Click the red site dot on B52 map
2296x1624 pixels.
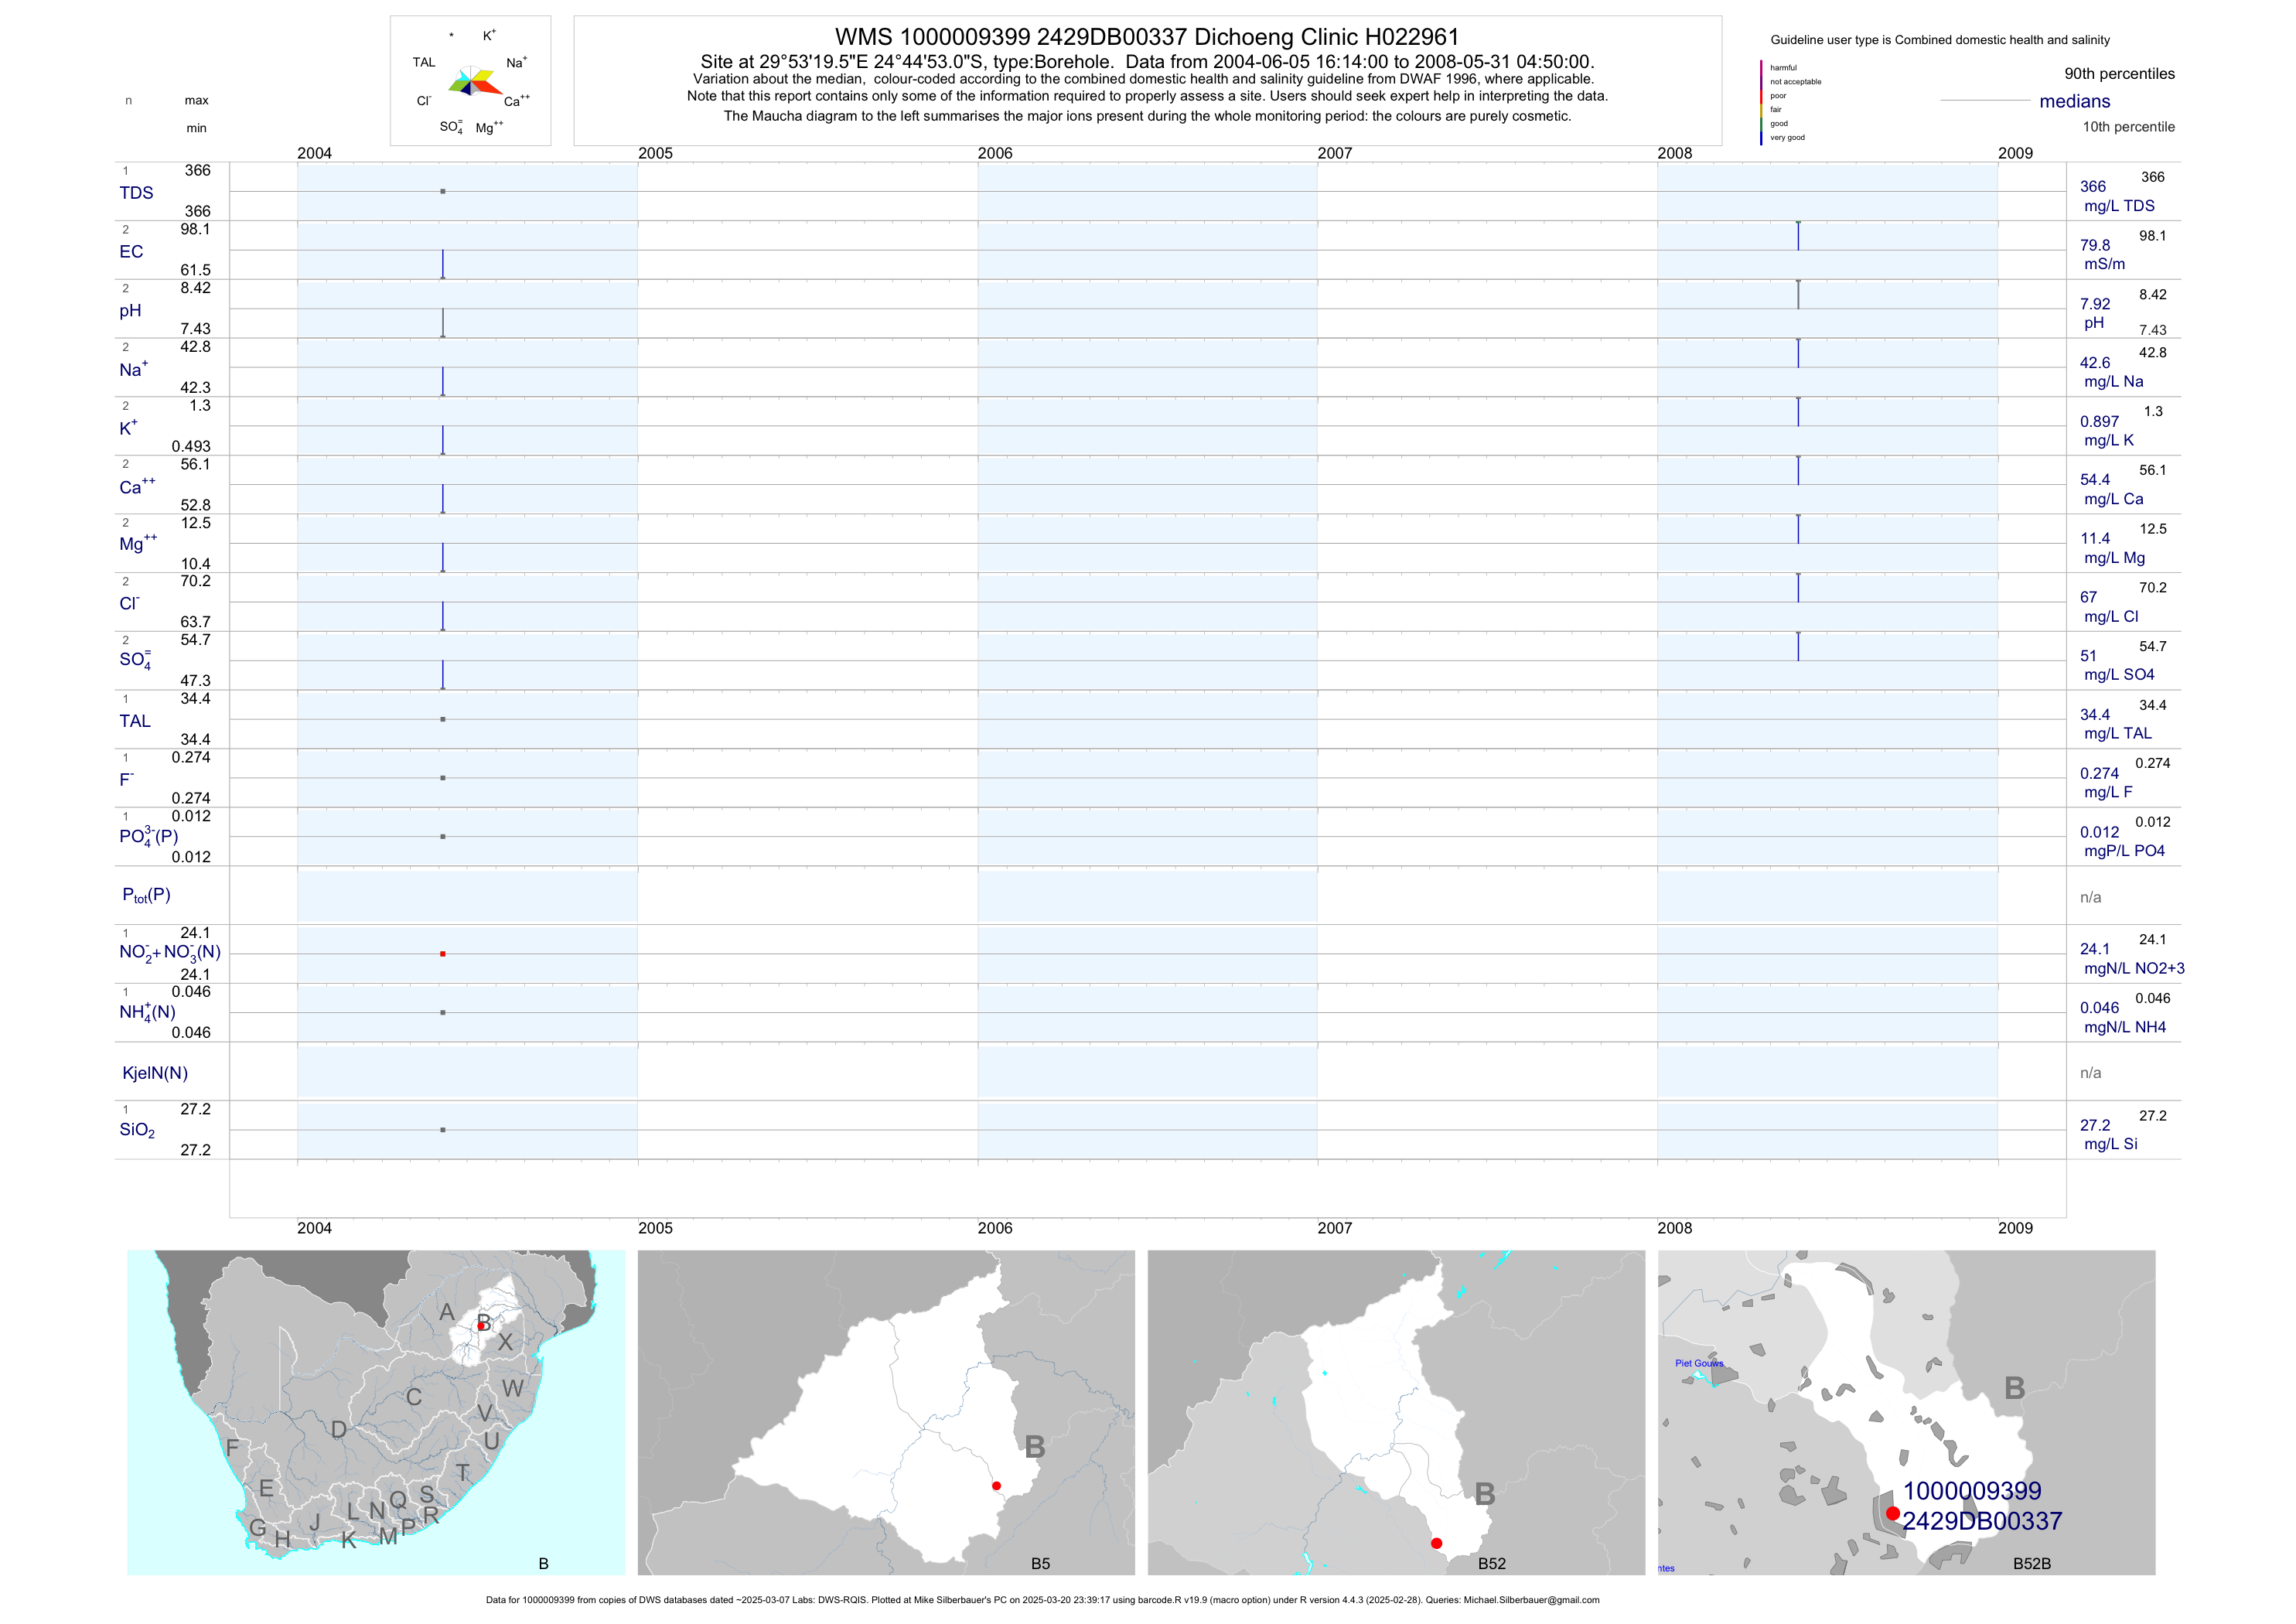point(1436,1543)
